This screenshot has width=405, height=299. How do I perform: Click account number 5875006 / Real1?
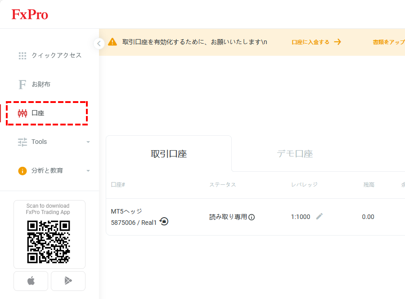pos(134,223)
